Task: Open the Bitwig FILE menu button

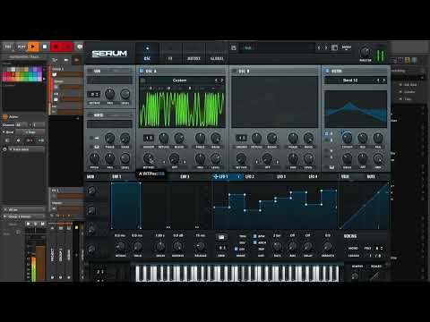Action: 8,47
